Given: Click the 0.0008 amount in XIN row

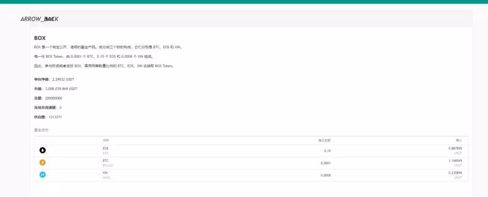Looking at the screenshot, I should tap(325, 175).
